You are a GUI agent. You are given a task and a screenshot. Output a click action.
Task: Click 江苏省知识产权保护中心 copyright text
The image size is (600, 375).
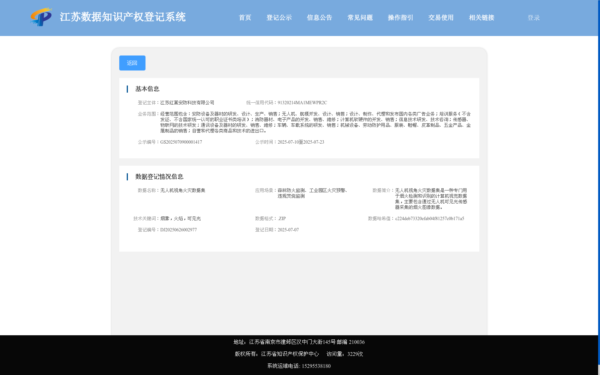[290, 354]
